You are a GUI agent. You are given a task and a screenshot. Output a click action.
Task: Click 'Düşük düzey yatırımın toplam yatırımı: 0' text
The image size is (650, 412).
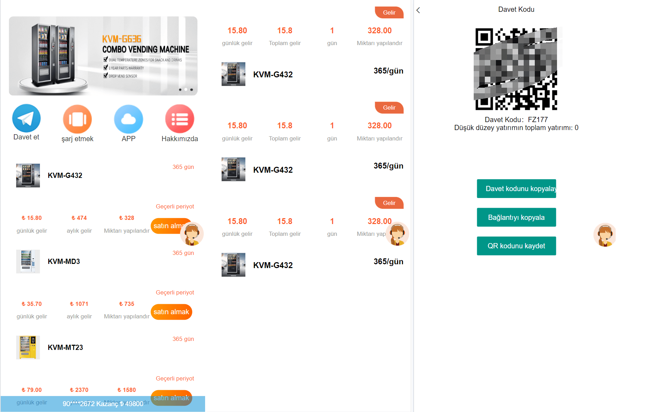tap(516, 128)
